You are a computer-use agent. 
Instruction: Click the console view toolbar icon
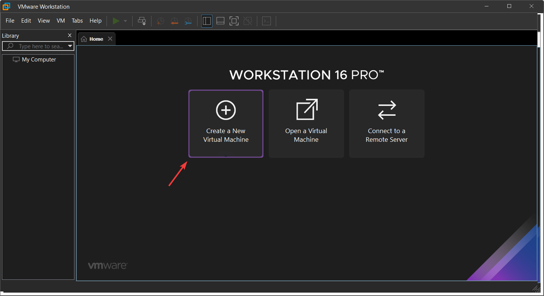point(267,21)
